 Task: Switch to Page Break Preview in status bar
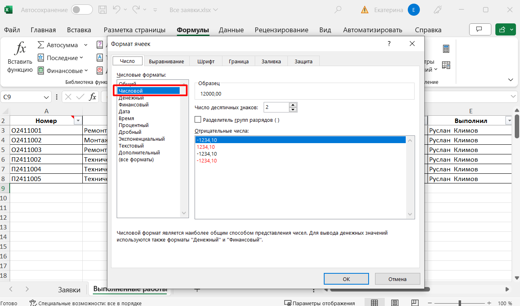click(x=415, y=303)
